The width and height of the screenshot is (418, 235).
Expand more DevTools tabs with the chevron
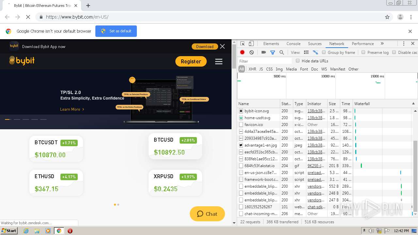[382, 44]
